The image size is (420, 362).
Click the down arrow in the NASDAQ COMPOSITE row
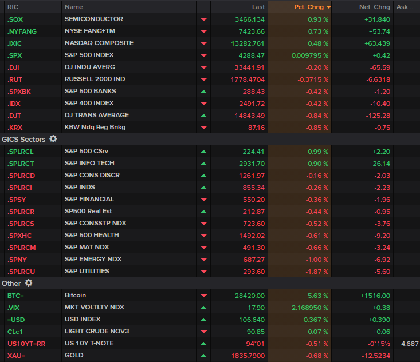click(x=204, y=43)
